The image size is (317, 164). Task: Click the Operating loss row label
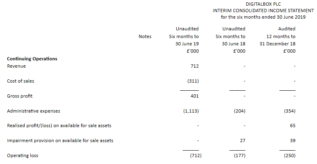(23, 155)
